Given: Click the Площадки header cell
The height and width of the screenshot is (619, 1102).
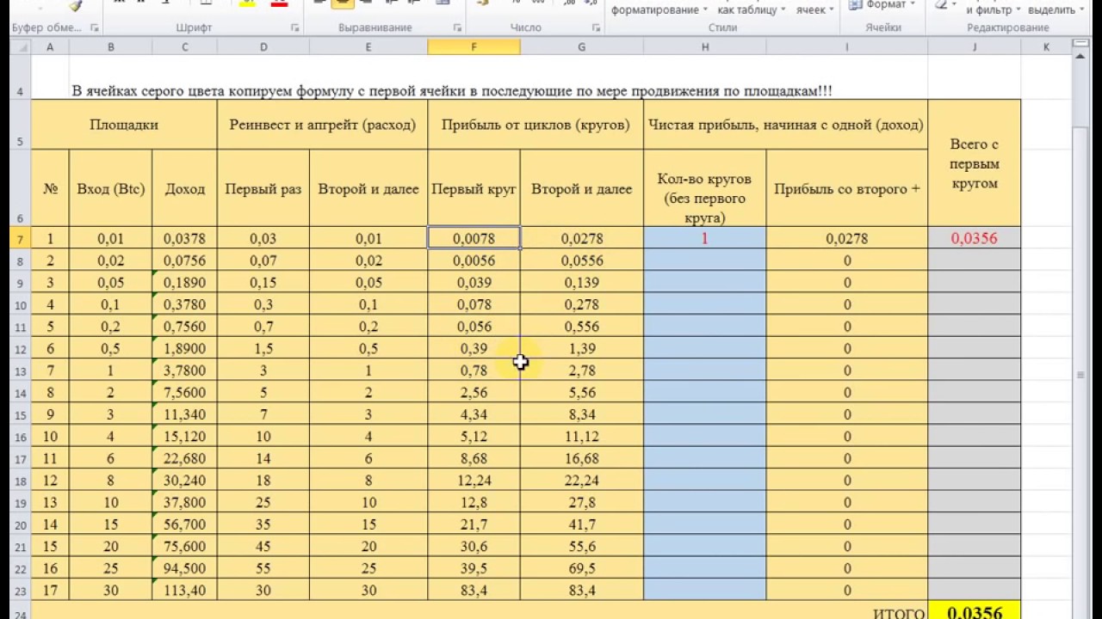Looking at the screenshot, I should coord(124,125).
